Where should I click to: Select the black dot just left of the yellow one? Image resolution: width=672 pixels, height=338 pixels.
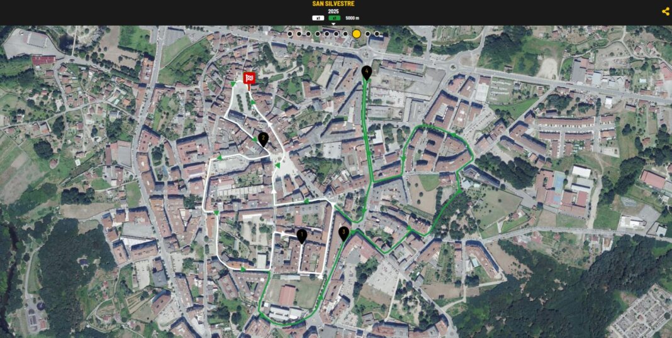point(345,34)
